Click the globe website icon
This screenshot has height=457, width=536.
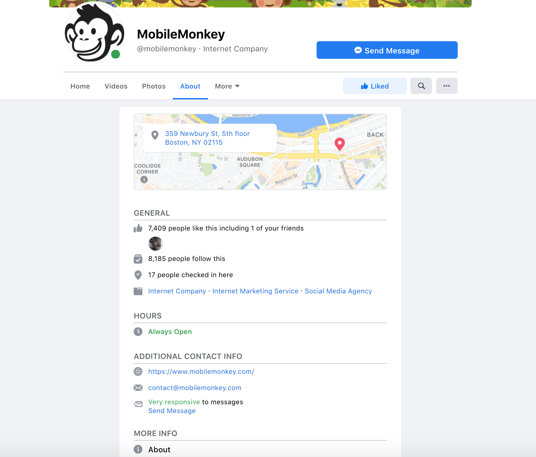(x=138, y=371)
